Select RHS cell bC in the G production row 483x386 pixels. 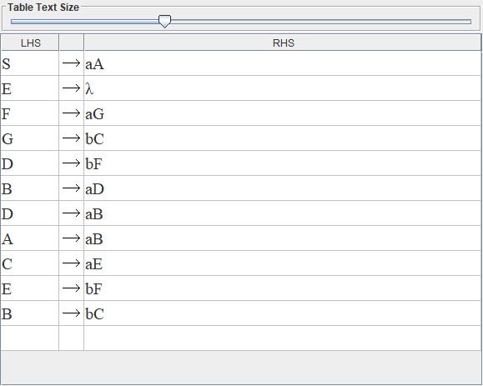pyautogui.click(x=283, y=138)
